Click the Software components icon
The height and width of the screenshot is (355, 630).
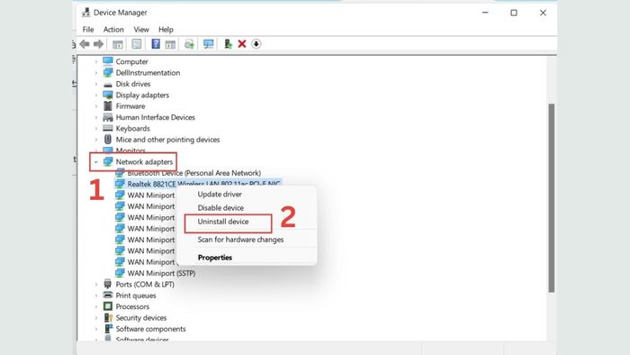108,329
